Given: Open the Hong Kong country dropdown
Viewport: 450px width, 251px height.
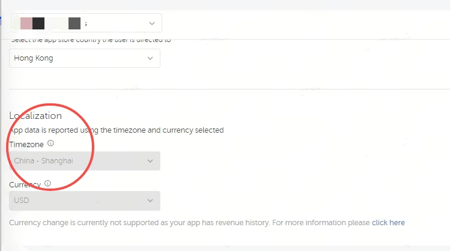Looking at the screenshot, I should point(85,58).
